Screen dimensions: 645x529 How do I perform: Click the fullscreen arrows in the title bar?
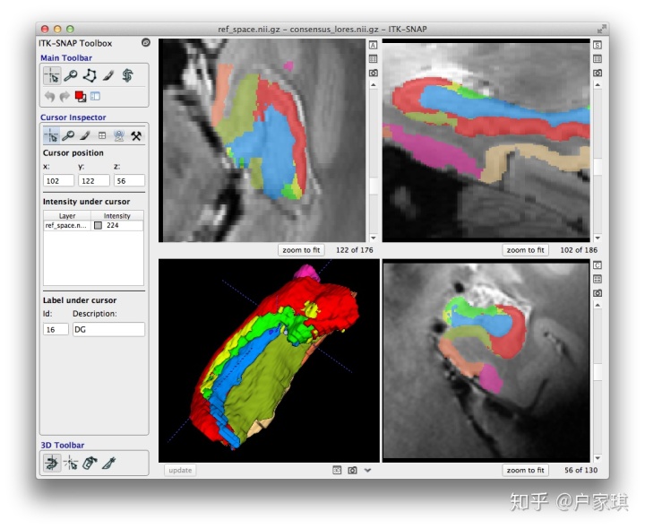(x=602, y=30)
